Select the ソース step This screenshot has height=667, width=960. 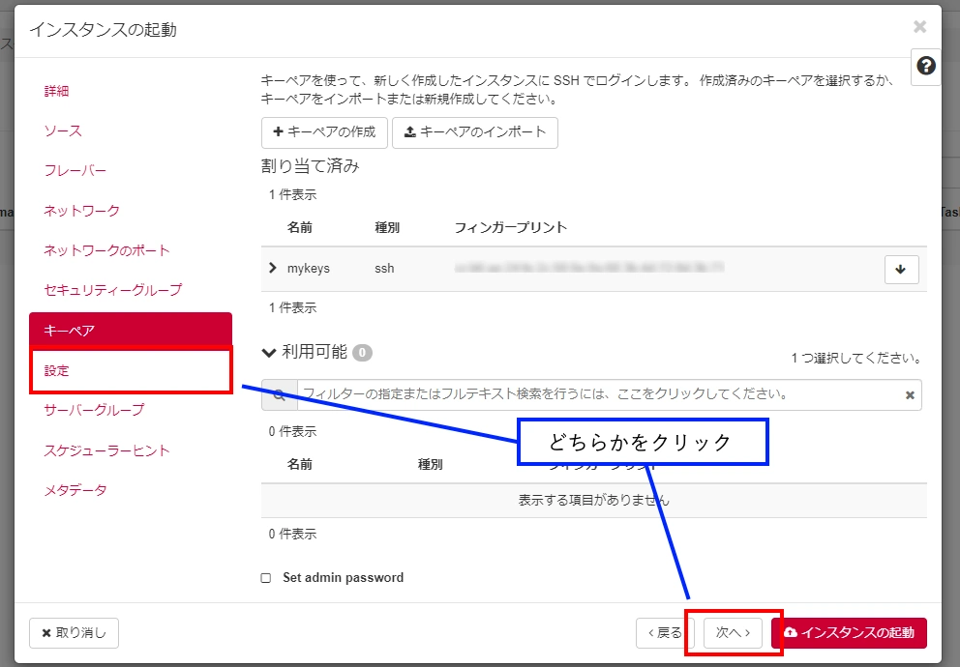(x=63, y=130)
